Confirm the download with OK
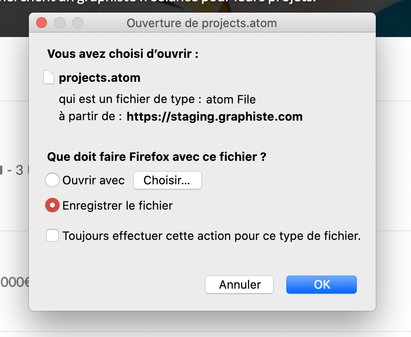 click(322, 285)
